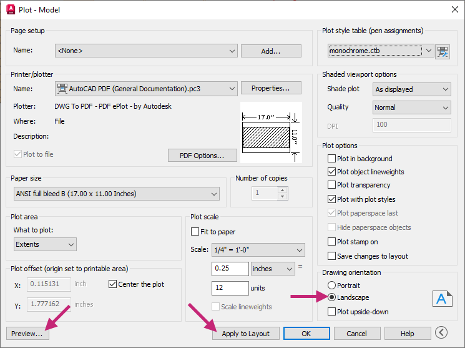Image resolution: width=465 pixels, height=348 pixels.
Task: Open PDF Options...
Action: pos(202,156)
